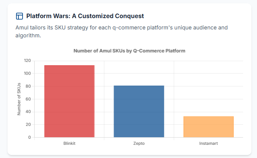Viewport: 257px width, 158px height.
Task: Click the "Blinkit" axis label
Action: click(x=69, y=143)
